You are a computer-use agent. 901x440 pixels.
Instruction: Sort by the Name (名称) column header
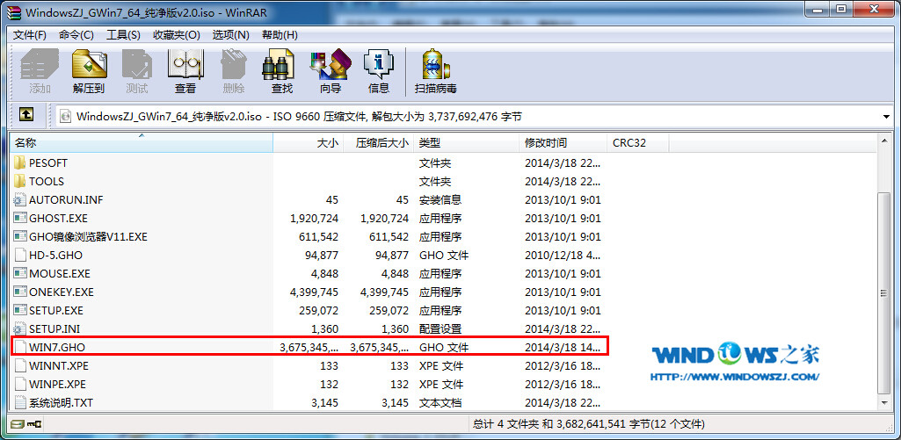pos(141,142)
